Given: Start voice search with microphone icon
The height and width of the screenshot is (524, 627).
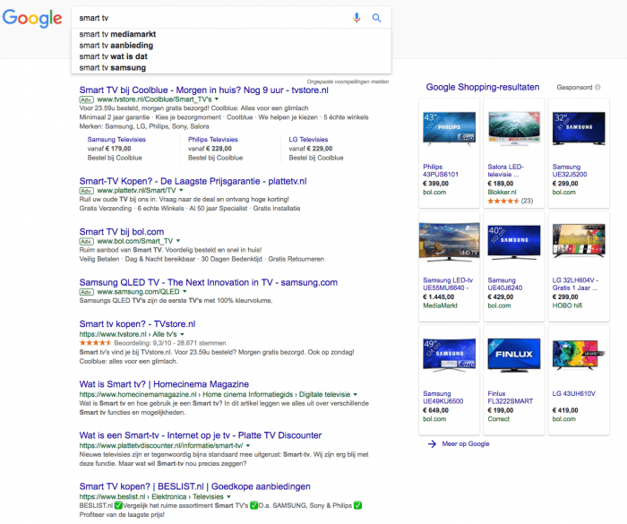Looking at the screenshot, I should click(357, 18).
